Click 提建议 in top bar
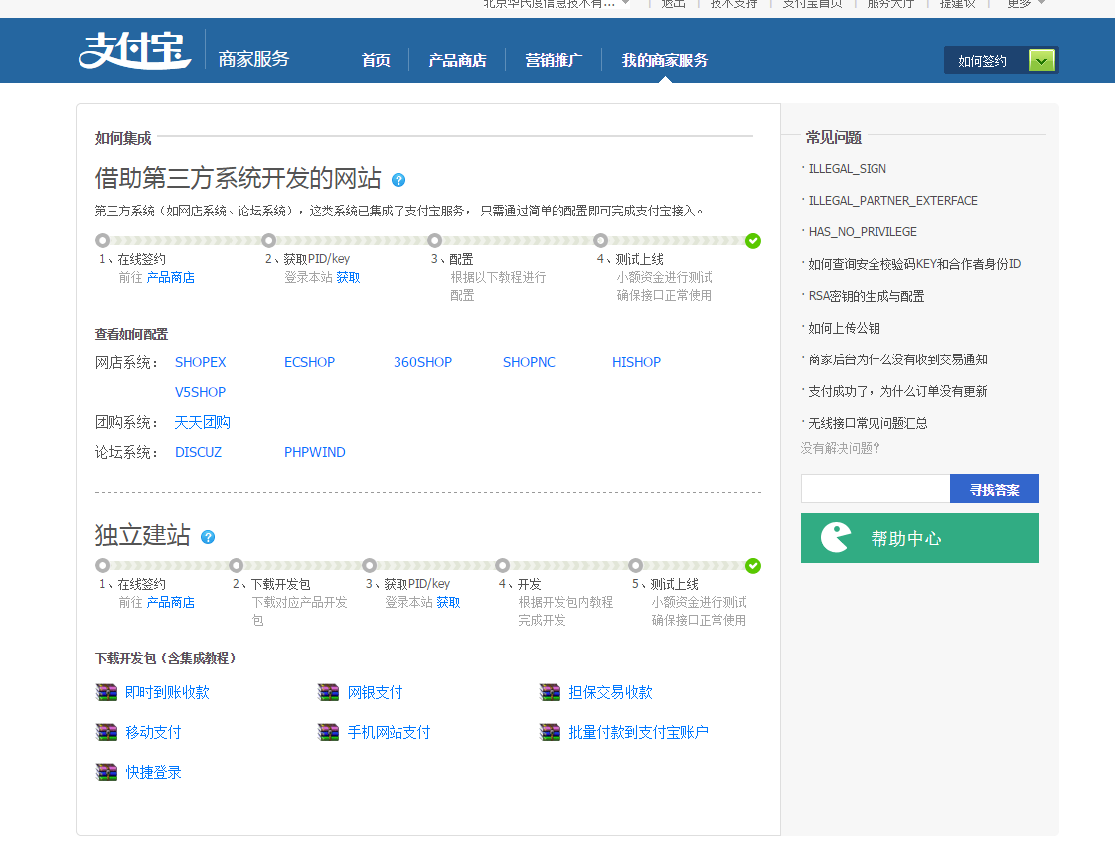 pyautogui.click(x=957, y=4)
